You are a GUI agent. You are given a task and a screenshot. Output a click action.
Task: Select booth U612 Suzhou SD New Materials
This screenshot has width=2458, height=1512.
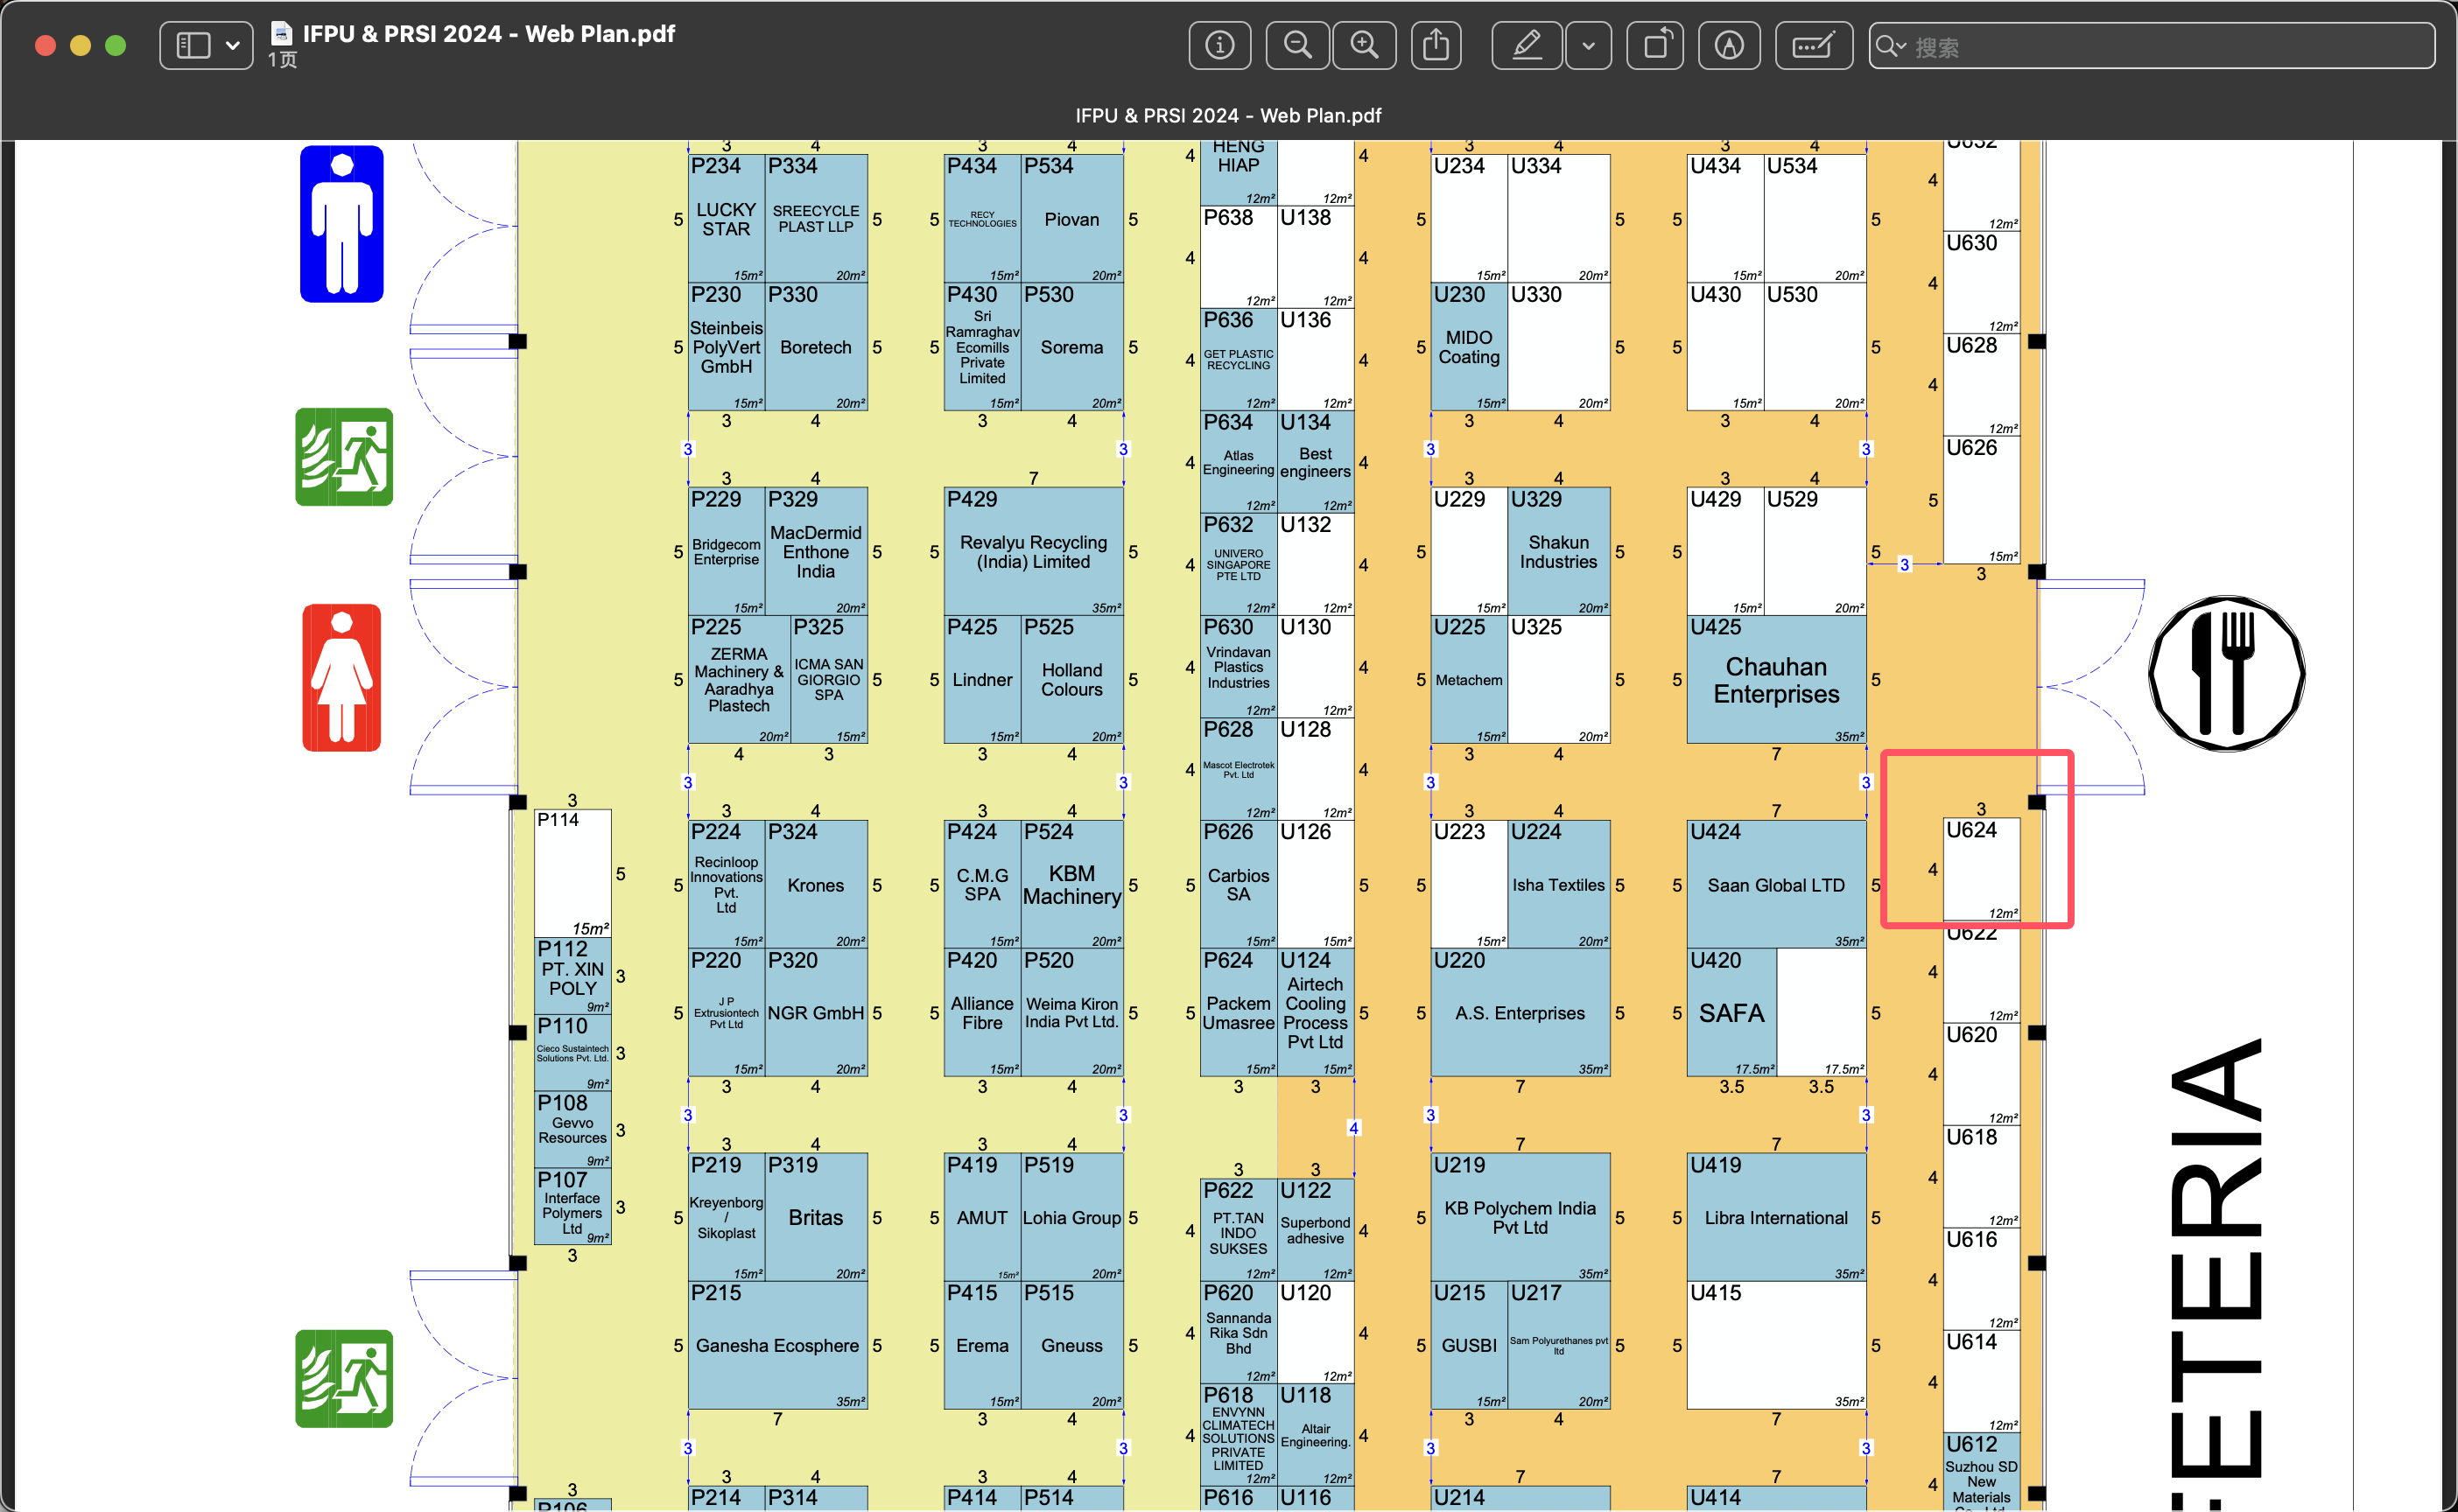[1982, 1471]
